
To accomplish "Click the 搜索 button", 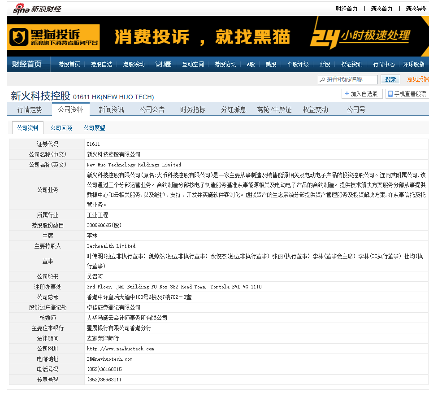I will pos(390,79).
